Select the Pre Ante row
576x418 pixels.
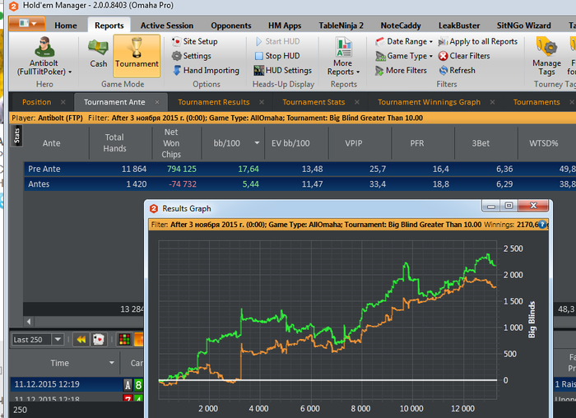click(300, 169)
